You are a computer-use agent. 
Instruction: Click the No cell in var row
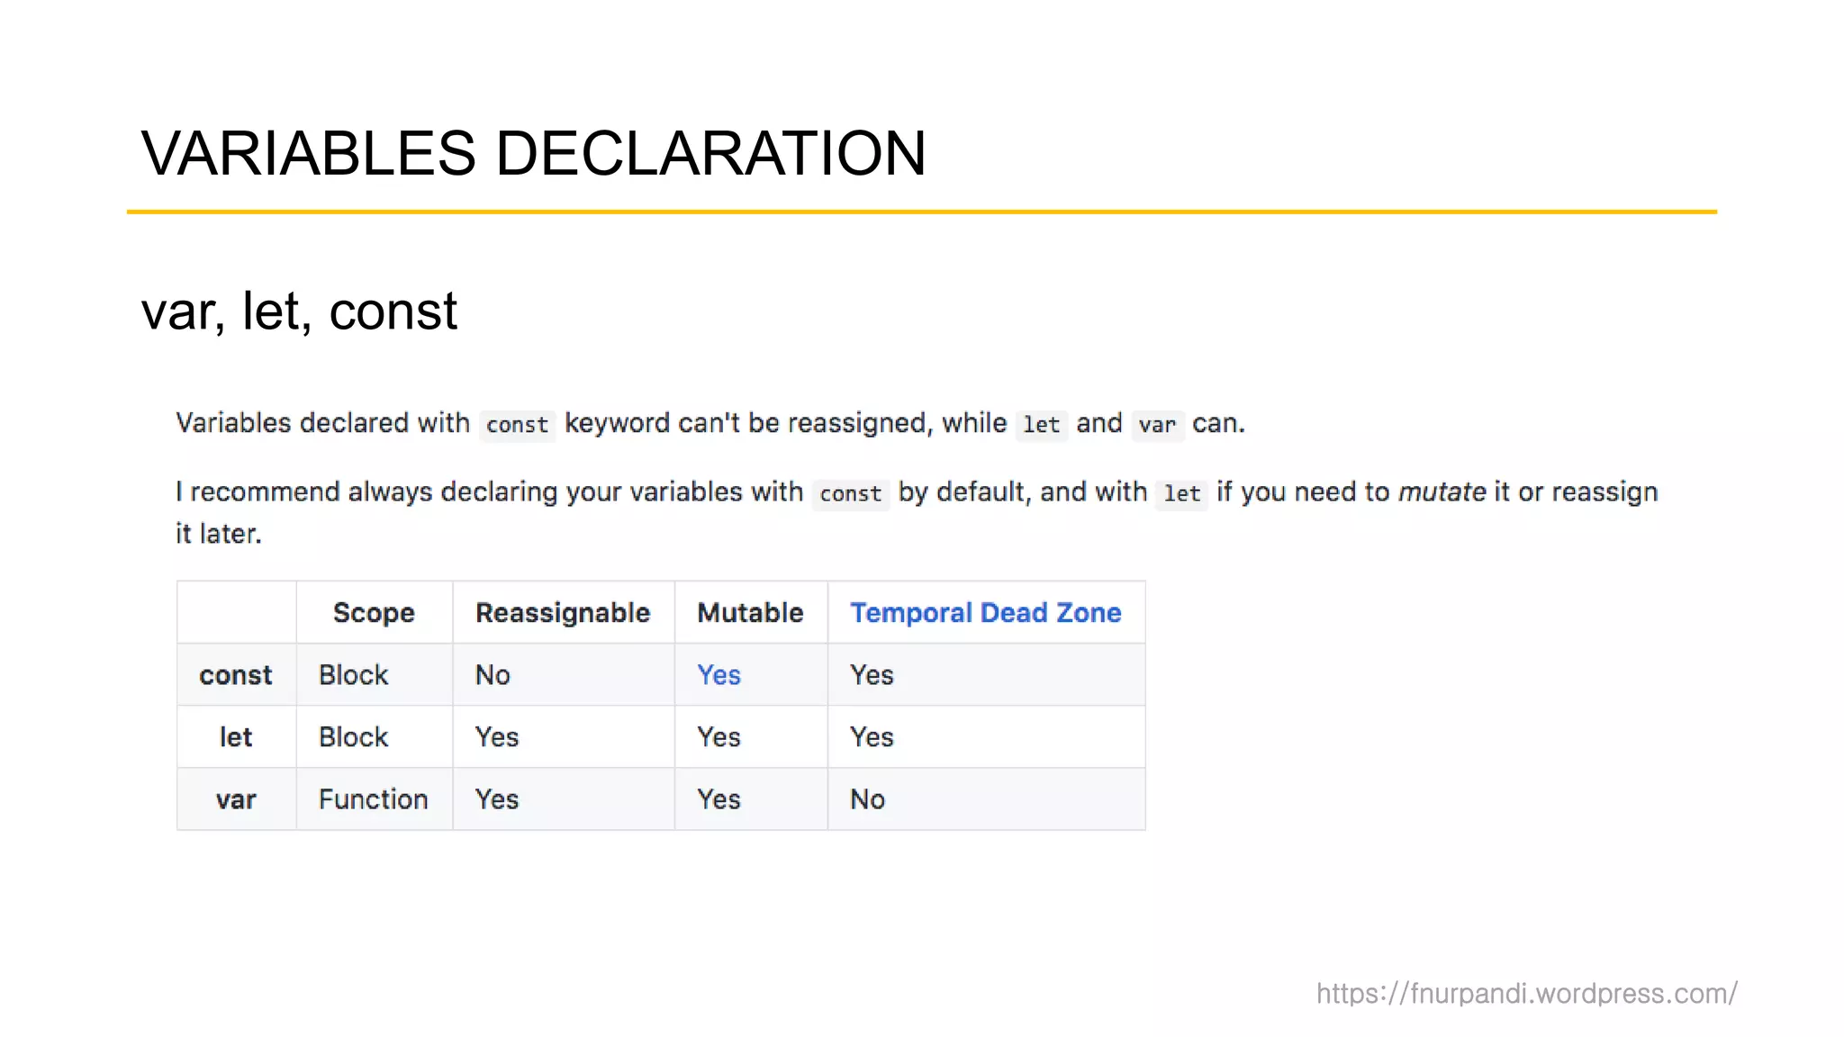coord(868,799)
